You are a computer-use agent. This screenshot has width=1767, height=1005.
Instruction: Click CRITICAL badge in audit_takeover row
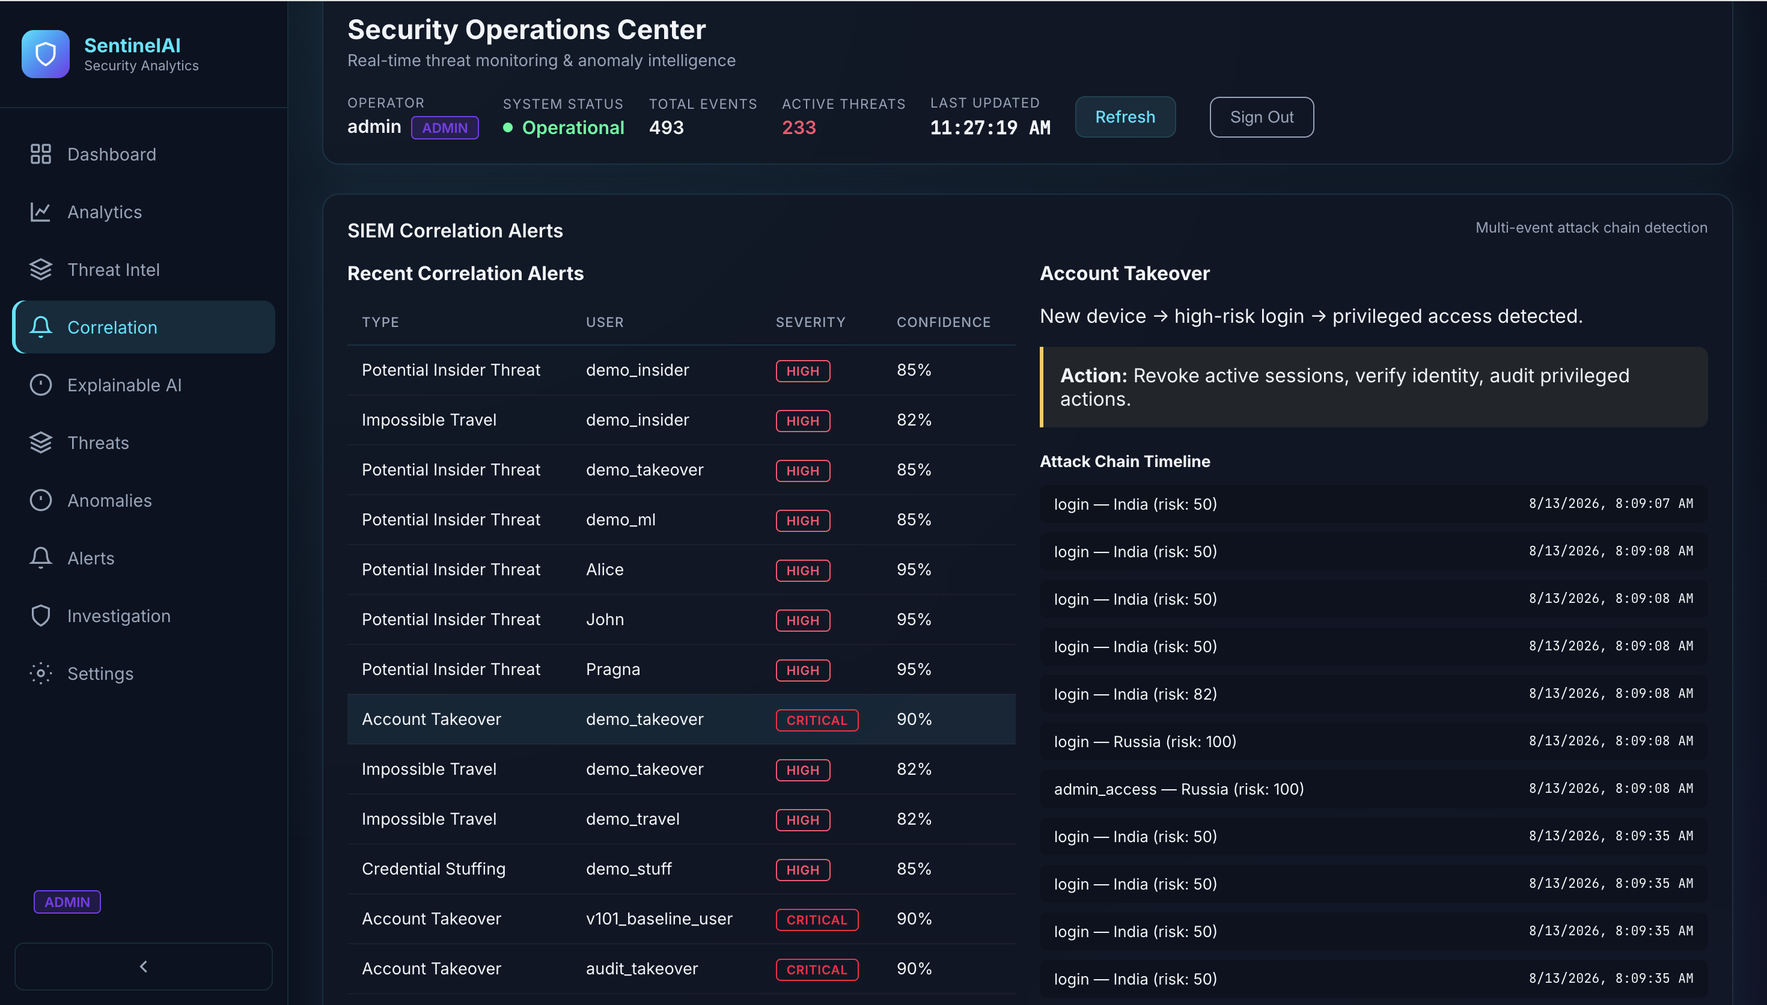(816, 970)
